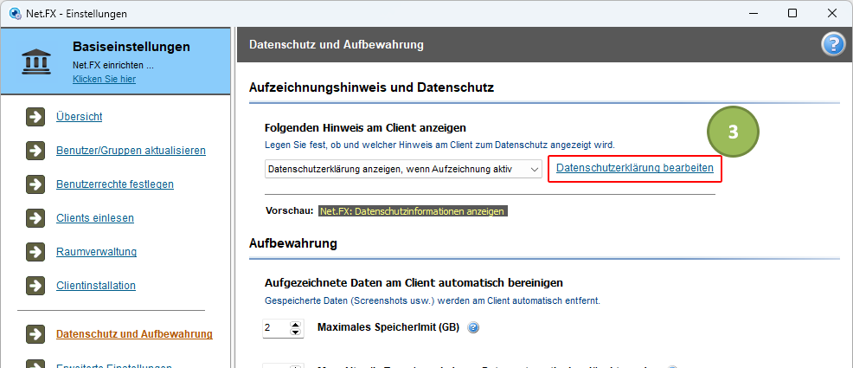Open Datenschutzerklärung bearbeiten link
Viewport: 853px width, 368px height.
(635, 168)
